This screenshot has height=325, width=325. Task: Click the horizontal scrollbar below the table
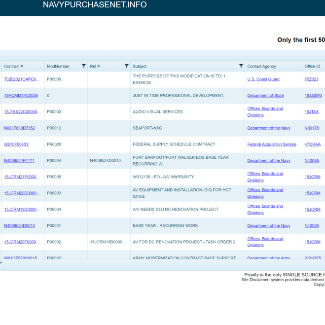163,263
